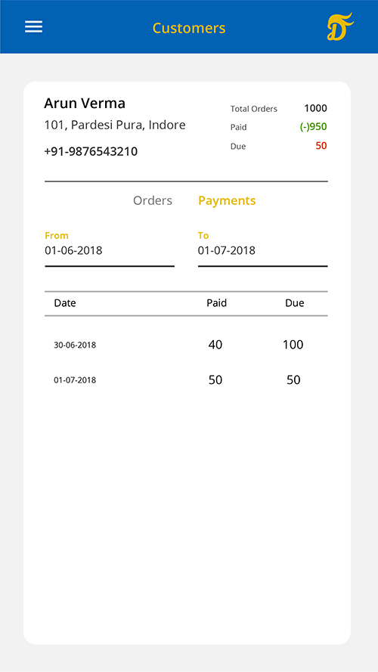Image resolution: width=378 pixels, height=672 pixels.
Task: Open the To date field
Action: [263, 249]
